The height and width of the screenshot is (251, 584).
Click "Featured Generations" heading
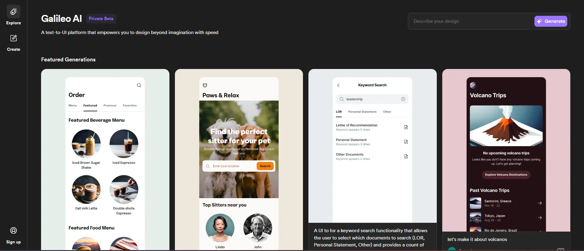68,60
